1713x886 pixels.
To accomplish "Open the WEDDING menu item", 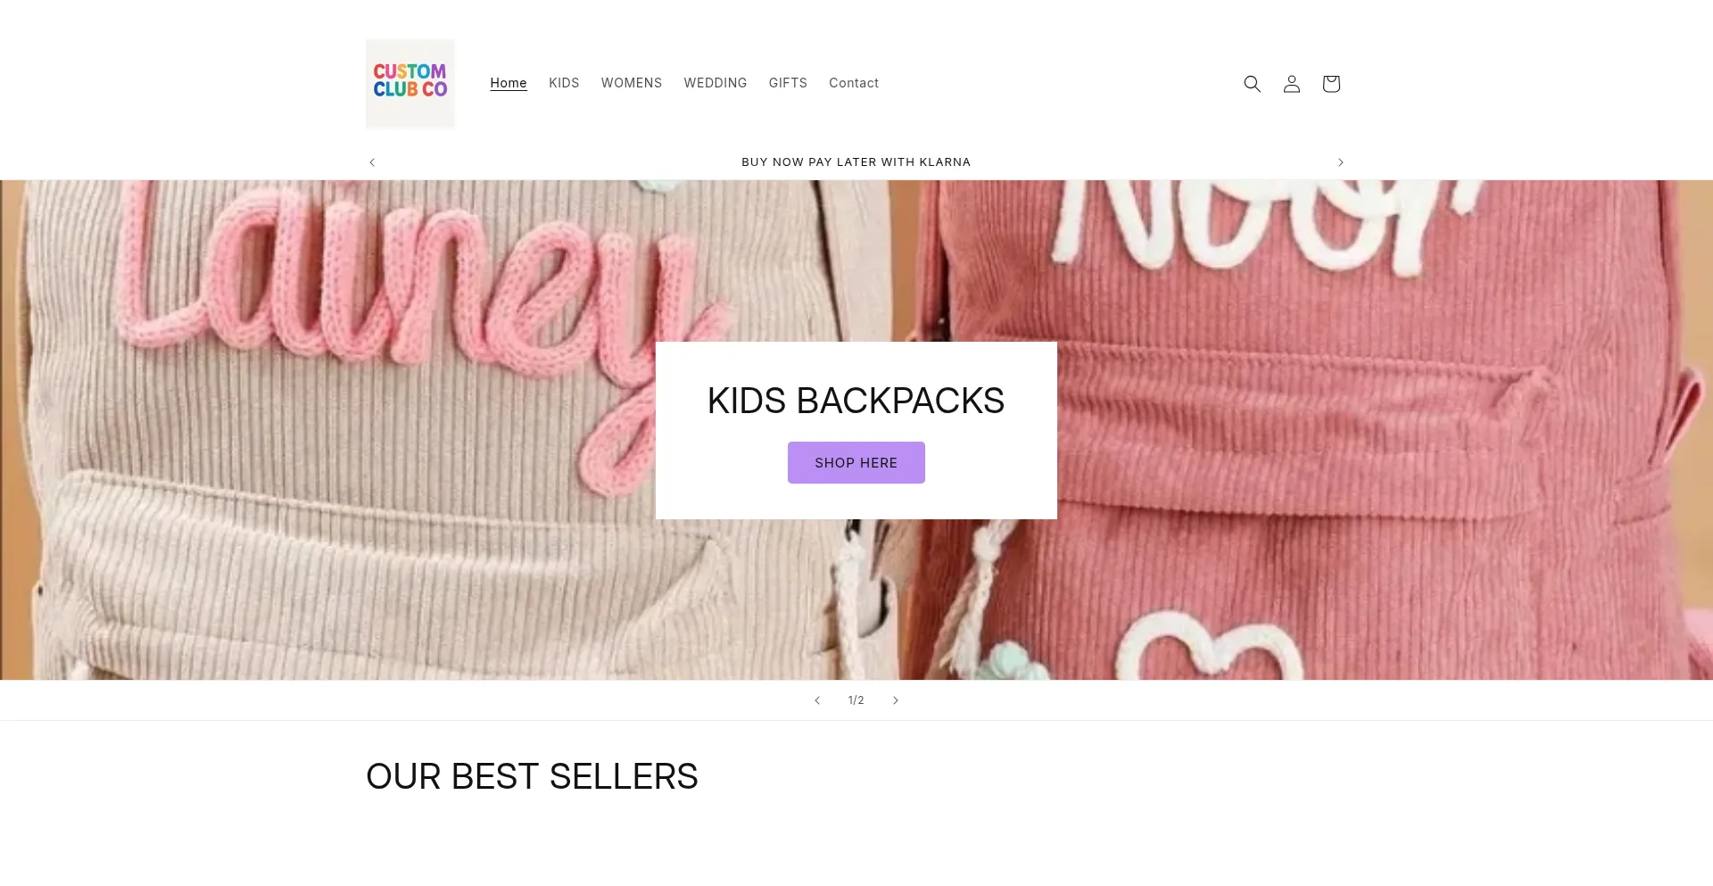I will pos(716,83).
